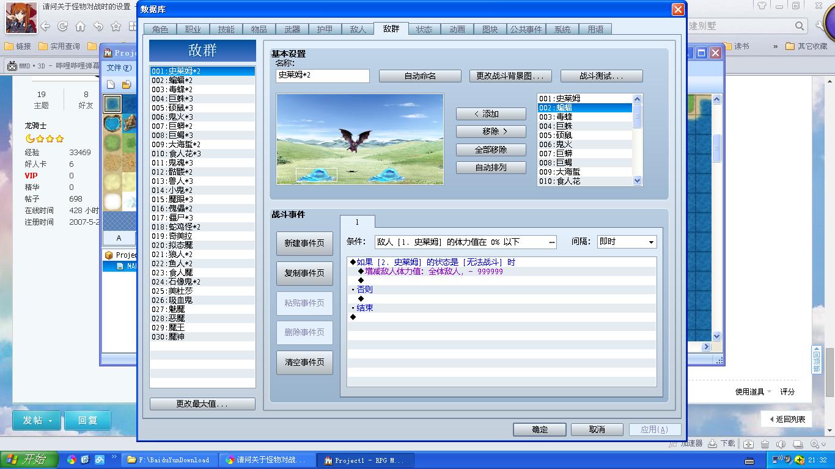The image size is (835, 469).
Task: Reload the page with the browser refresh icon
Action: 62,26
